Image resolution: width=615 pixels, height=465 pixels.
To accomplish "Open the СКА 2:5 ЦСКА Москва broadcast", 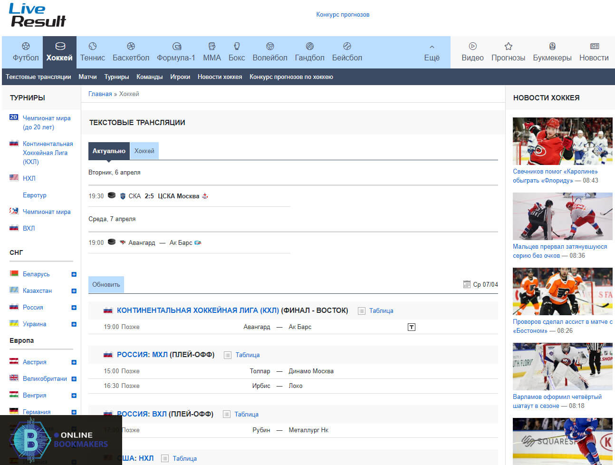I will pyautogui.click(x=164, y=196).
